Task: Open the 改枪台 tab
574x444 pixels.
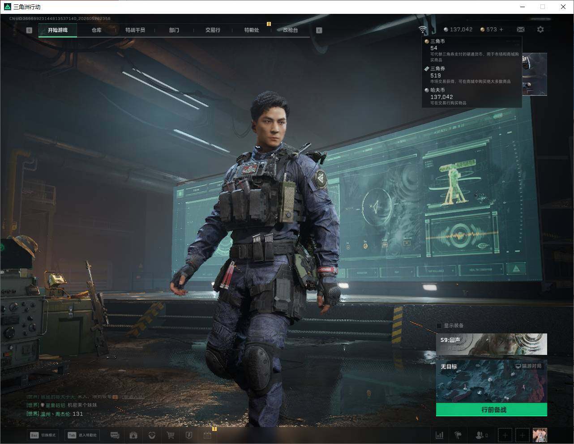Action: pos(290,30)
